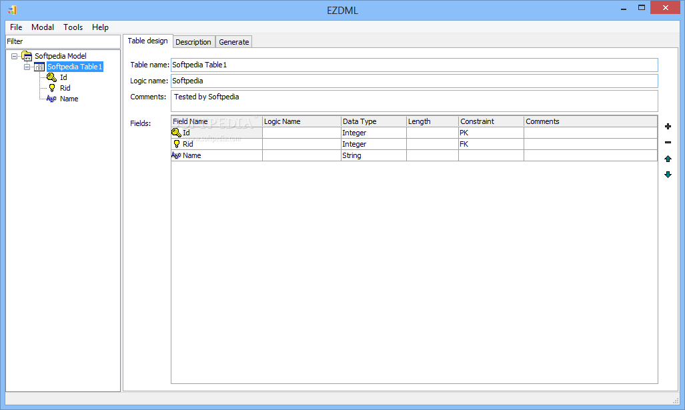Image resolution: width=685 pixels, height=410 pixels.
Task: Maximize the EZDML window
Action: point(642,8)
